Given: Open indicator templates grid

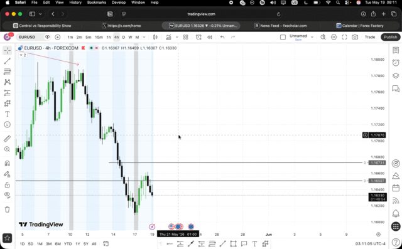Looking at the screenshot, I should coord(186,37).
